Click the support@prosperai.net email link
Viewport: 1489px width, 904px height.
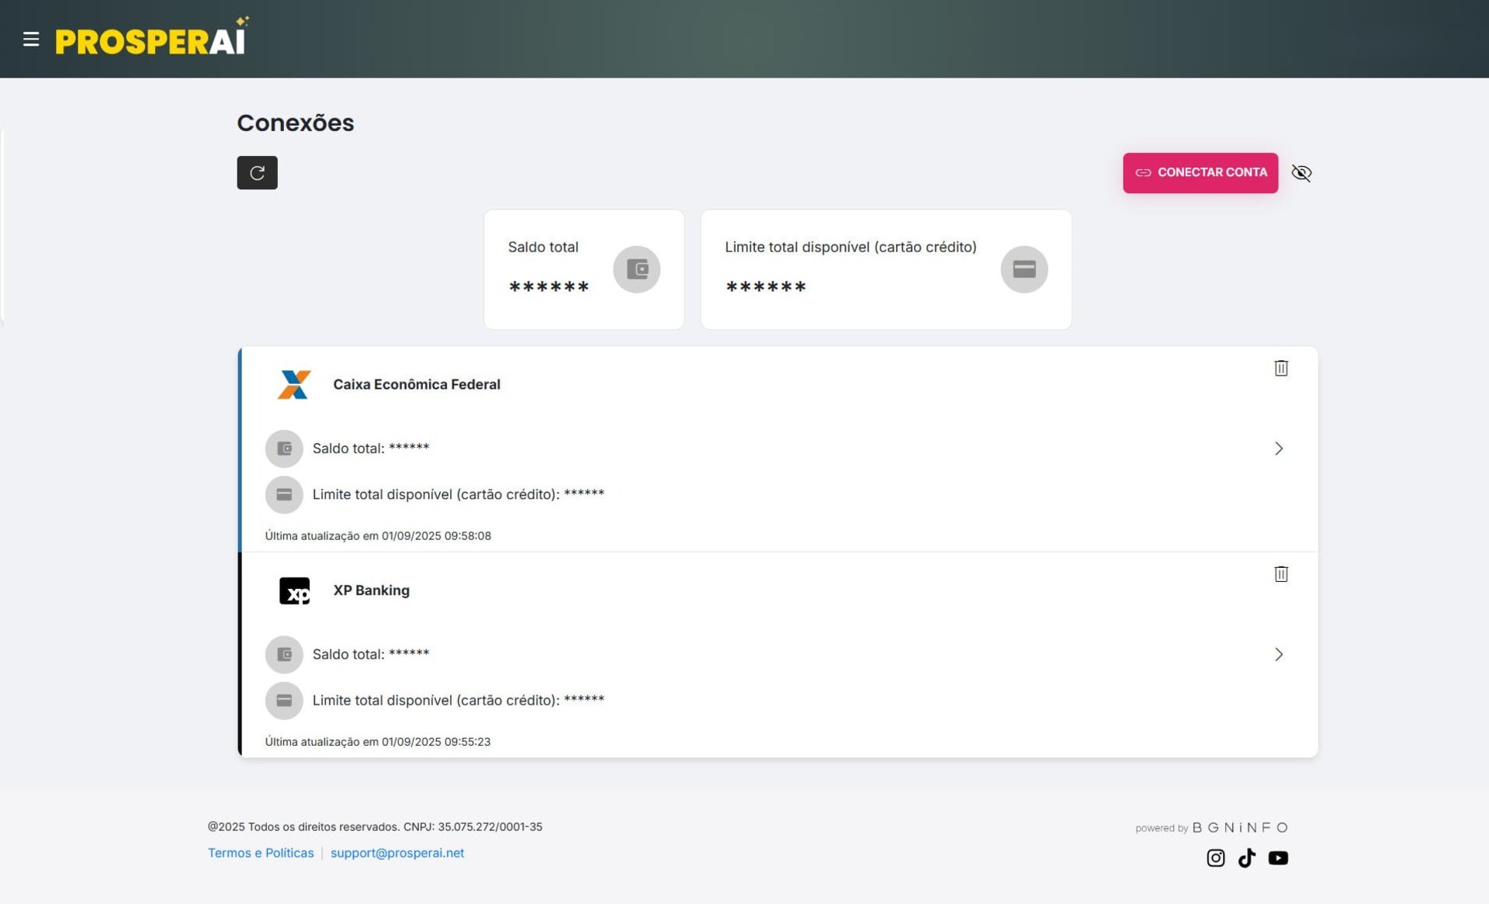(x=397, y=853)
